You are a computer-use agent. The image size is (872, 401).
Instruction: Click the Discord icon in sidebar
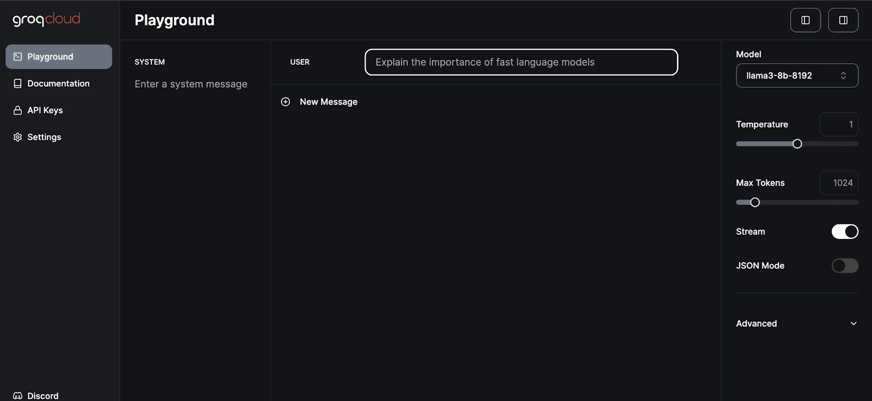17,396
